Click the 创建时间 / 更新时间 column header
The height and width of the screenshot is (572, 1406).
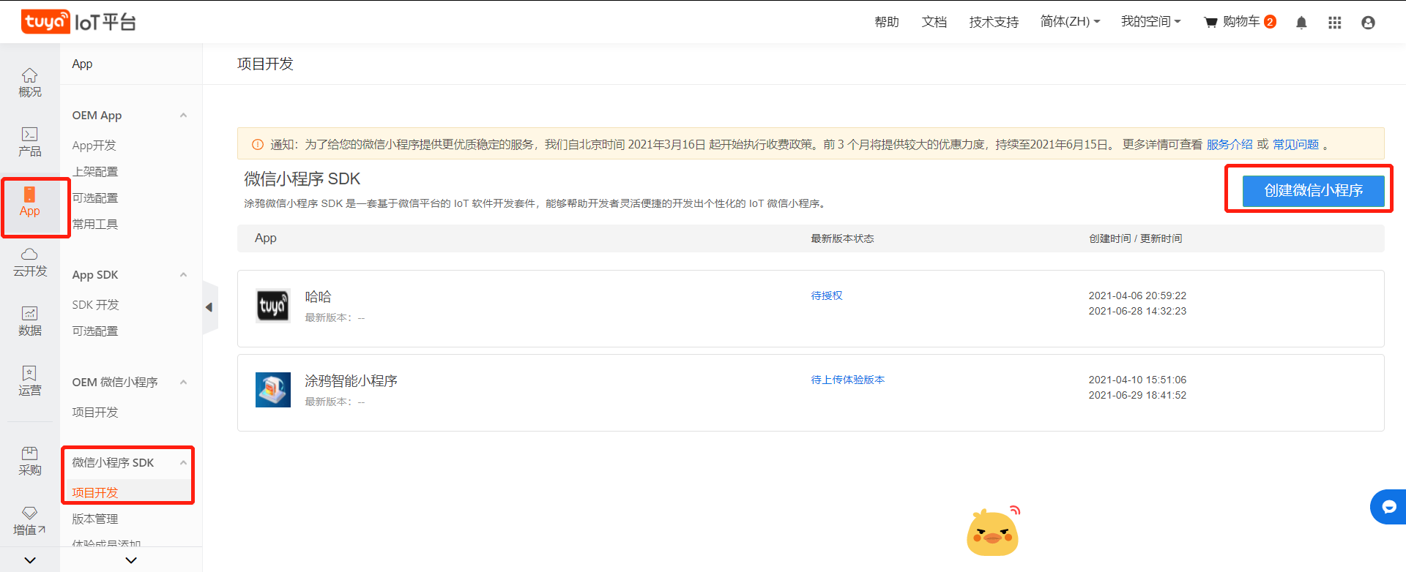click(x=1135, y=238)
